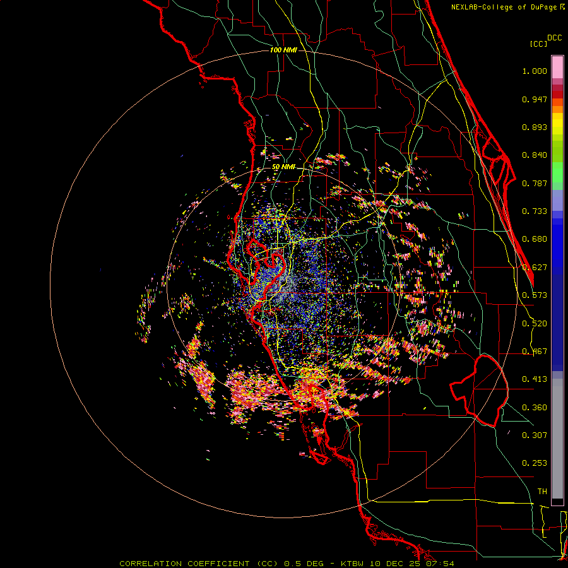Select the light purple segment at 0.733
The image size is (568, 568).
(x=557, y=200)
